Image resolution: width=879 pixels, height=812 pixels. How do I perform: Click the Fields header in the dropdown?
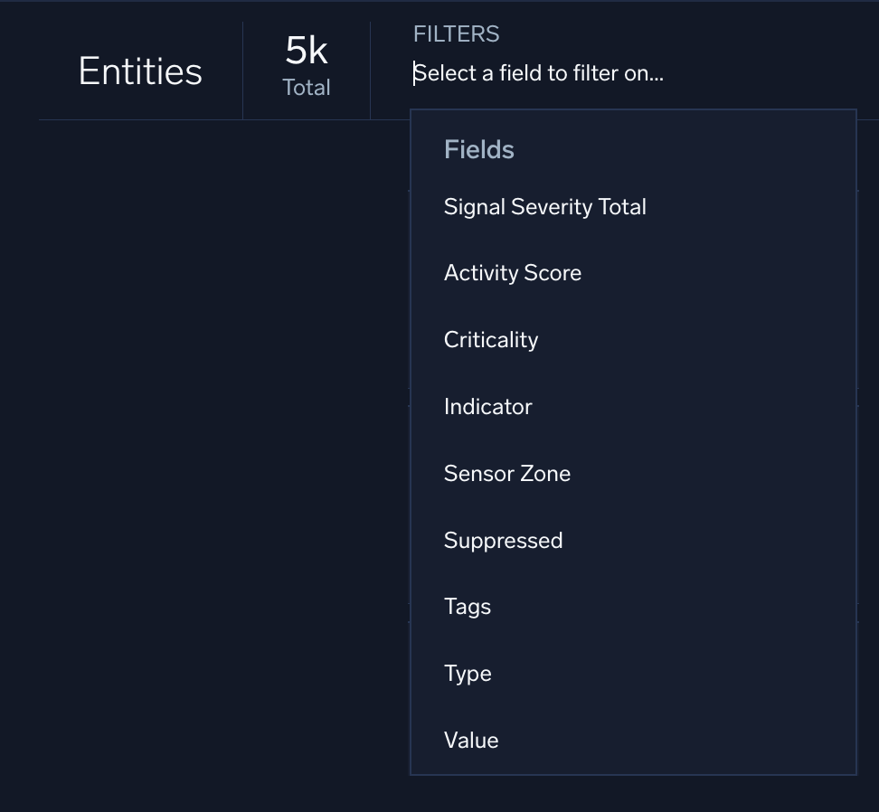(478, 150)
